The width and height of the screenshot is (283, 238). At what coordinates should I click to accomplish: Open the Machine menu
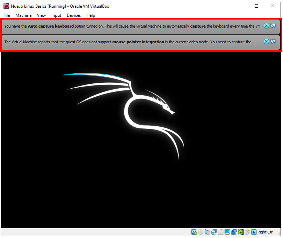tap(23, 15)
